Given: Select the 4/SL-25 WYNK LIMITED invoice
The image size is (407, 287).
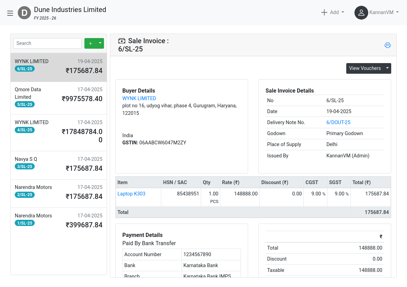Looking at the screenshot, I should [x=59, y=133].
